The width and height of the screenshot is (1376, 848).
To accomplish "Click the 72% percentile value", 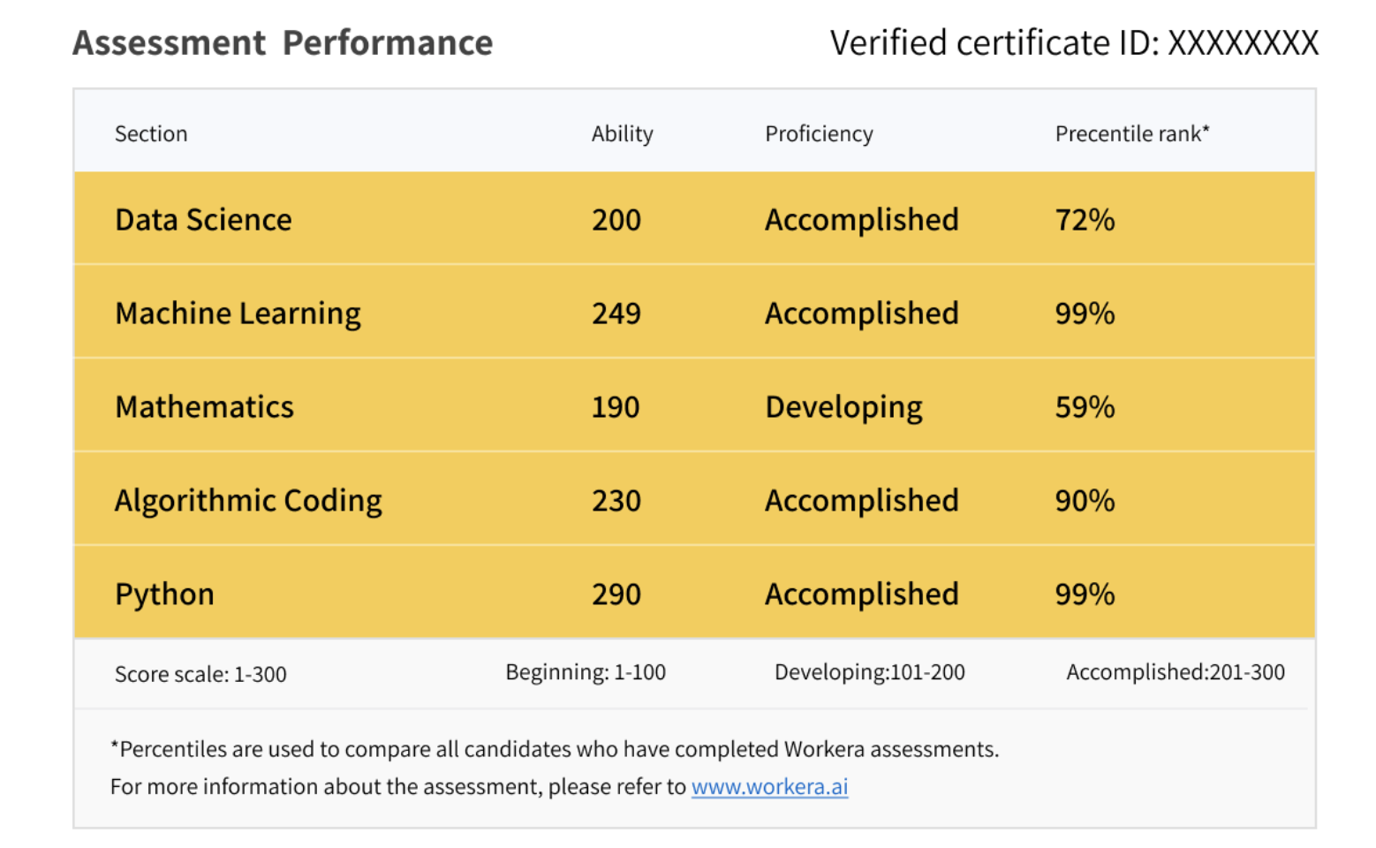I will click(x=1085, y=219).
